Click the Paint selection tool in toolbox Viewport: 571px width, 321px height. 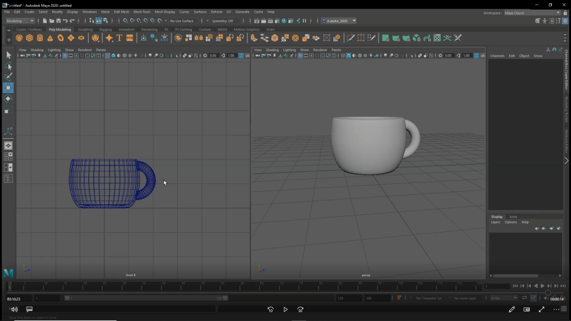coord(8,77)
